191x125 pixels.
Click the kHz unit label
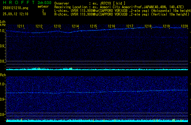(x=3, y=25)
